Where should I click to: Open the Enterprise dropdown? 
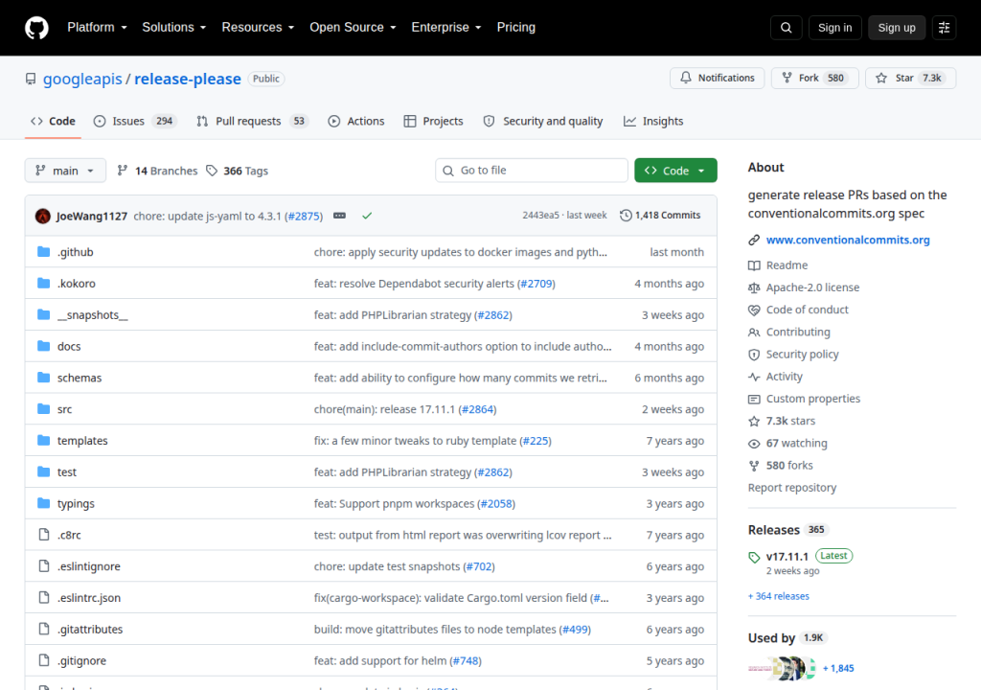[446, 28]
